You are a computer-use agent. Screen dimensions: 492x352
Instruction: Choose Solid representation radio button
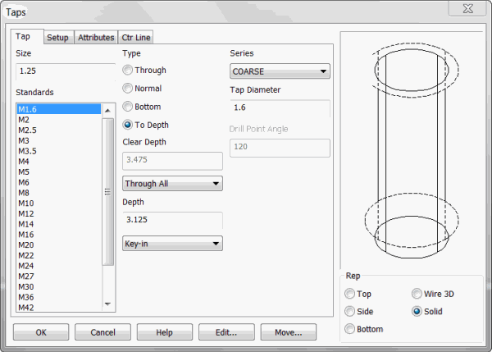tap(417, 312)
